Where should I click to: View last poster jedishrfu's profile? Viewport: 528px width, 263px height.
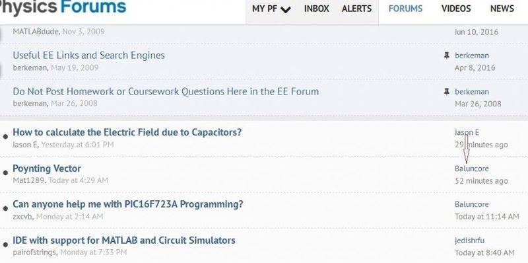coord(469,241)
